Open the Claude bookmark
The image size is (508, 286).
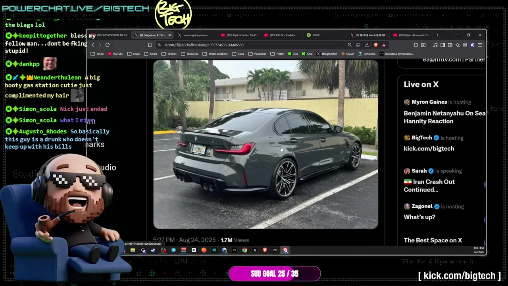[x=347, y=54]
